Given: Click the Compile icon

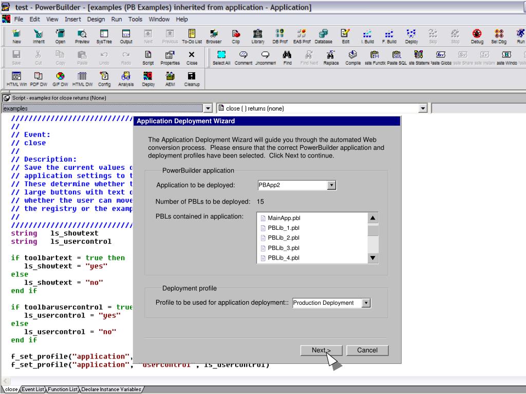Looking at the screenshot, I should tap(353, 57).
